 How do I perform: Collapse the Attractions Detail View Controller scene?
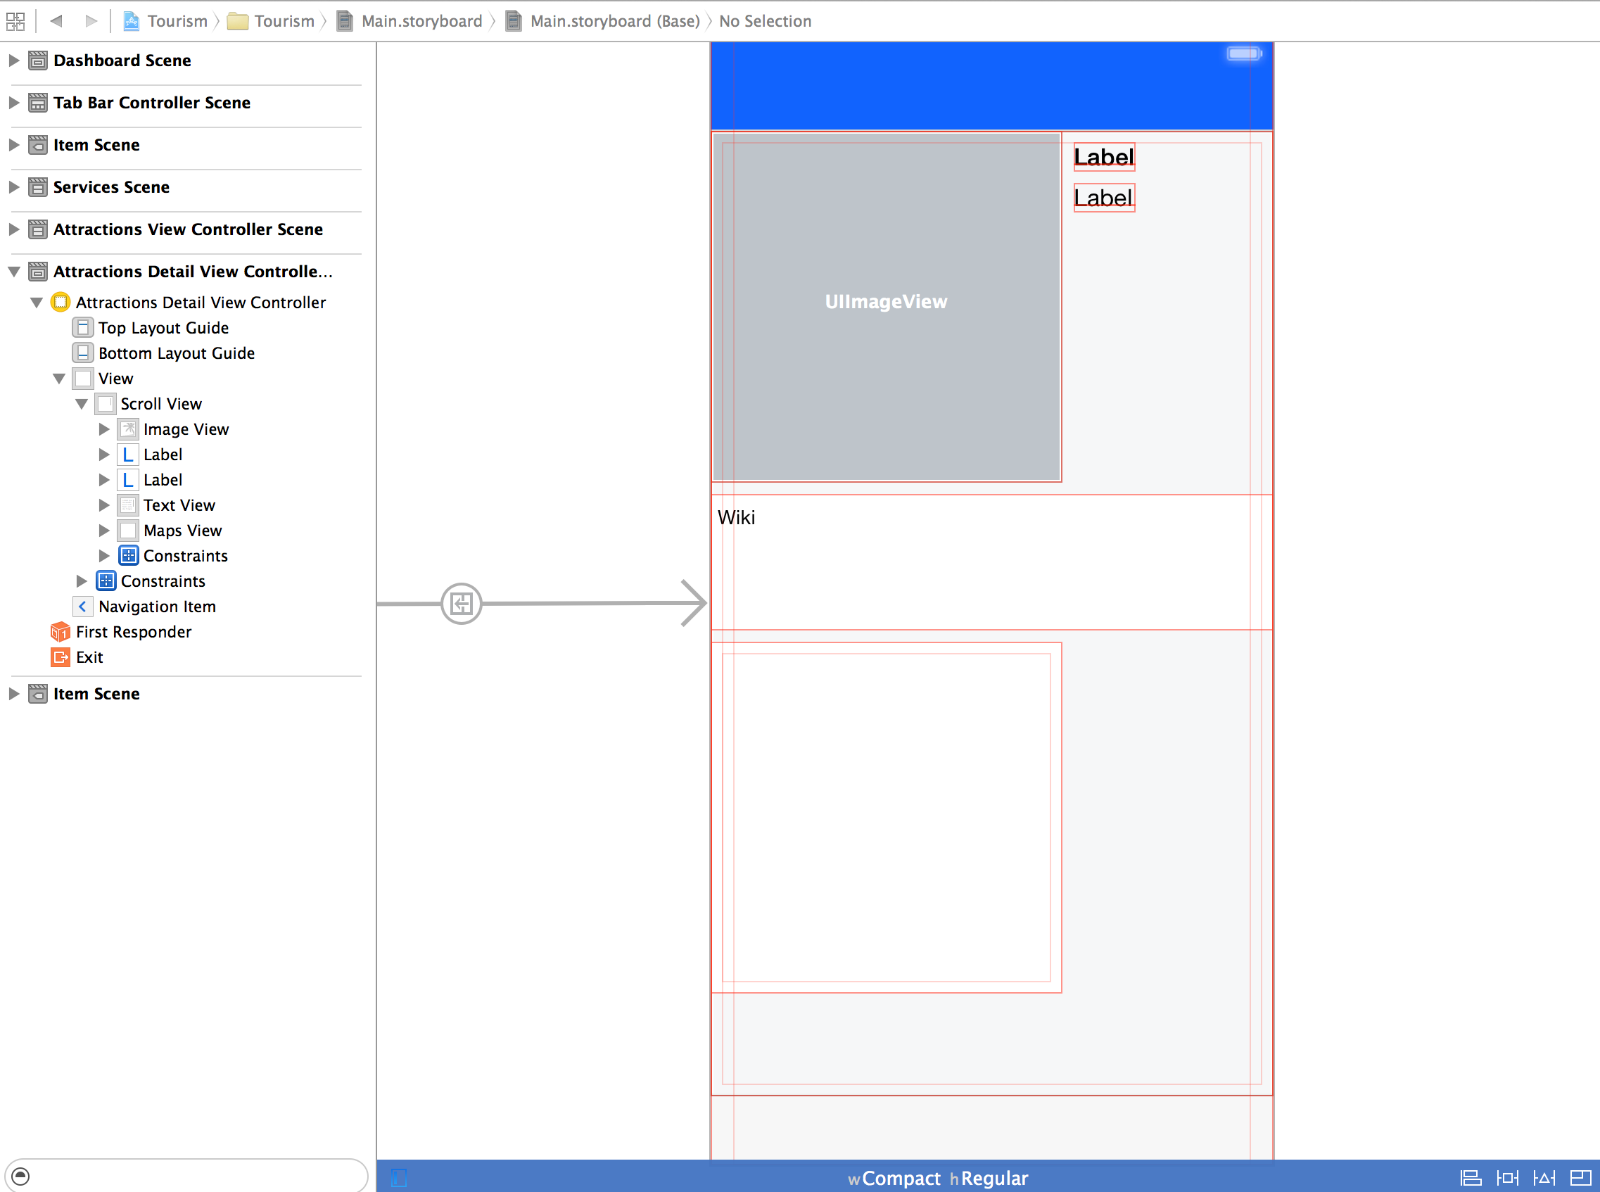13,272
